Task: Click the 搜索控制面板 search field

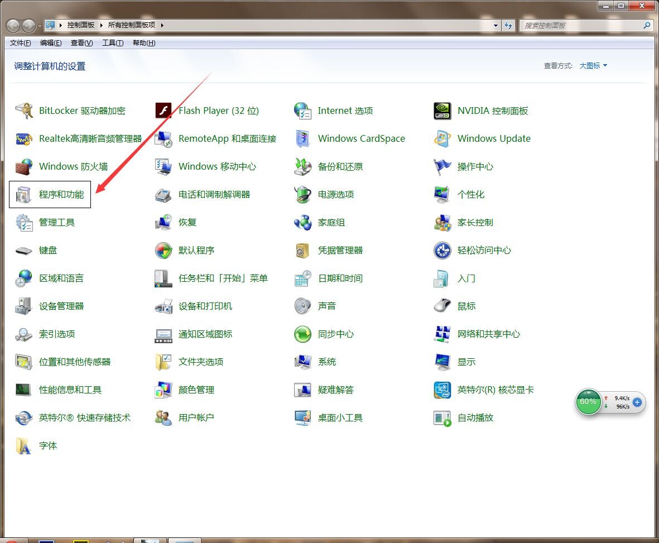Action: (580, 26)
